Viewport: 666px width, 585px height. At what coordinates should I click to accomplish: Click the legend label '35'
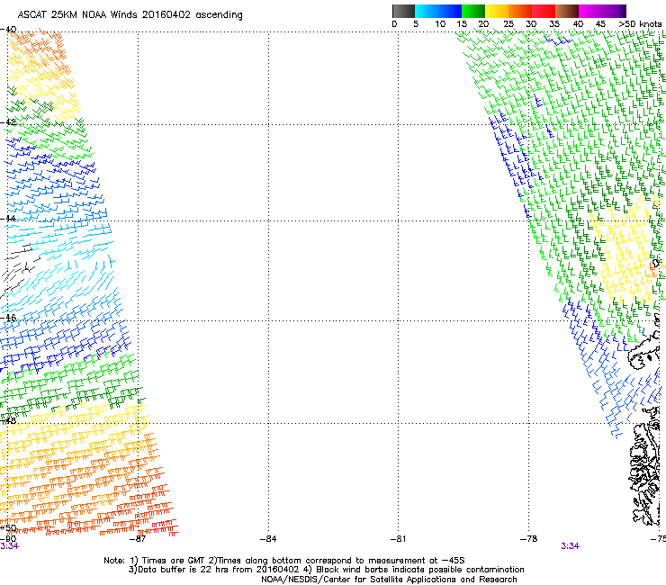tap(554, 24)
